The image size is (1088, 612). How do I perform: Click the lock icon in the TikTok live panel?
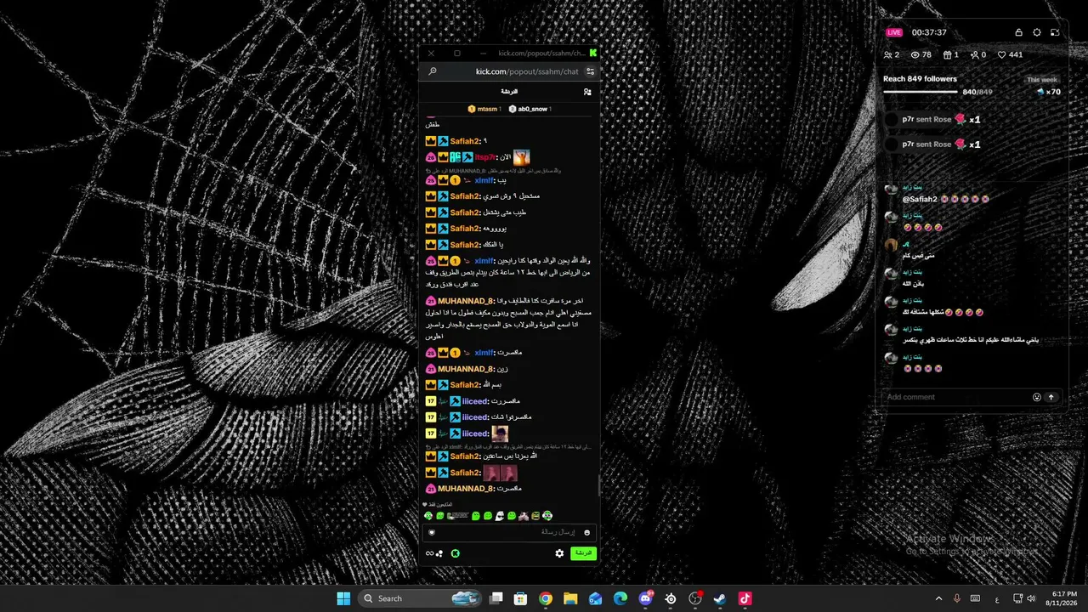pyautogui.click(x=1018, y=32)
